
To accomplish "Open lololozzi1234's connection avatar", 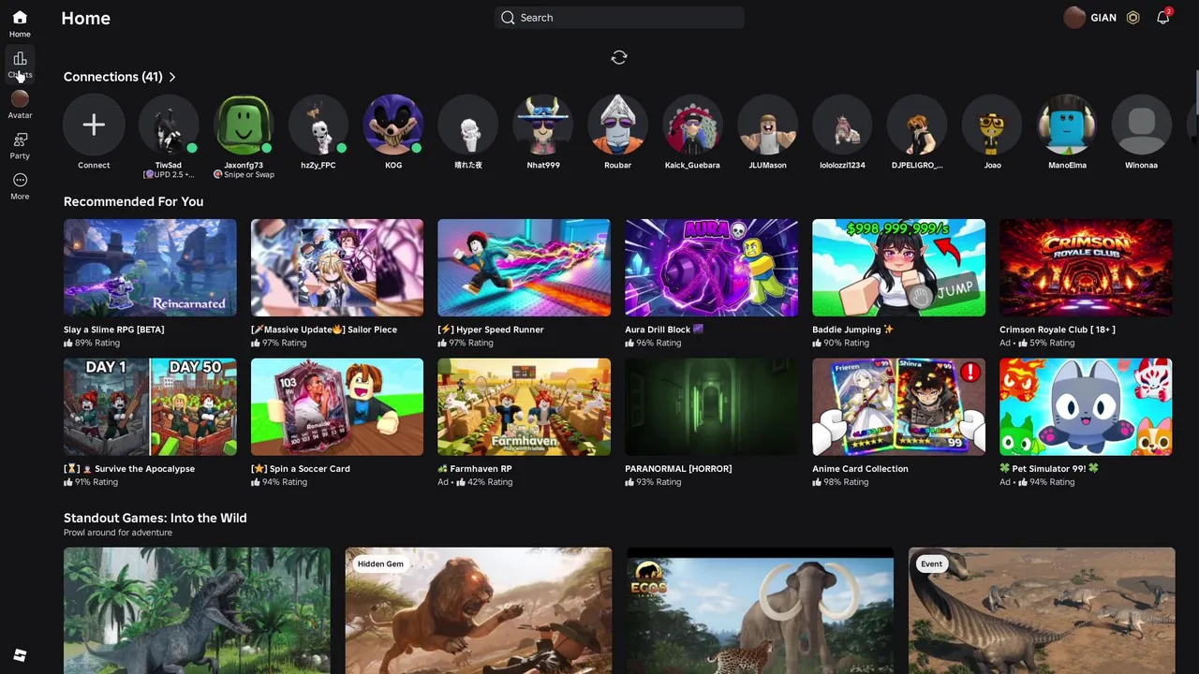I will [843, 125].
